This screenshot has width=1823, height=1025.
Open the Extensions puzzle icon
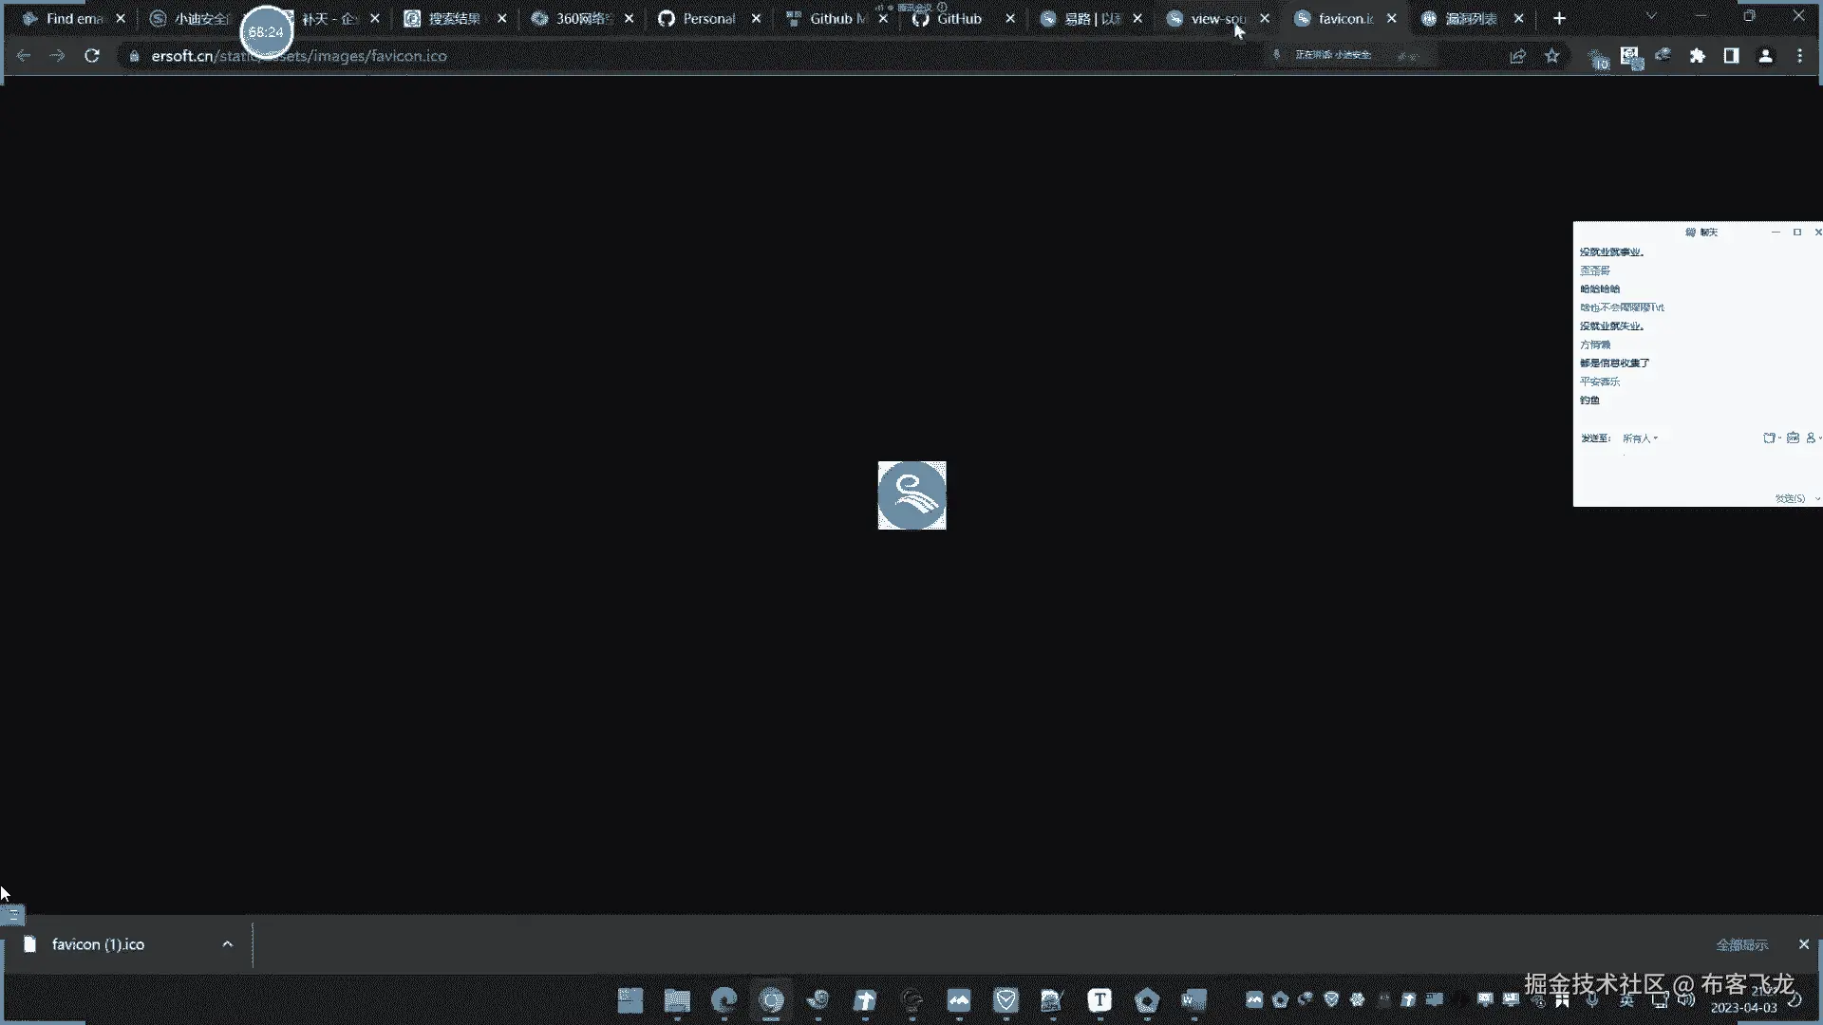[1698, 56]
